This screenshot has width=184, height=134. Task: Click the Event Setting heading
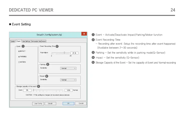pyautogui.click(x=21, y=24)
